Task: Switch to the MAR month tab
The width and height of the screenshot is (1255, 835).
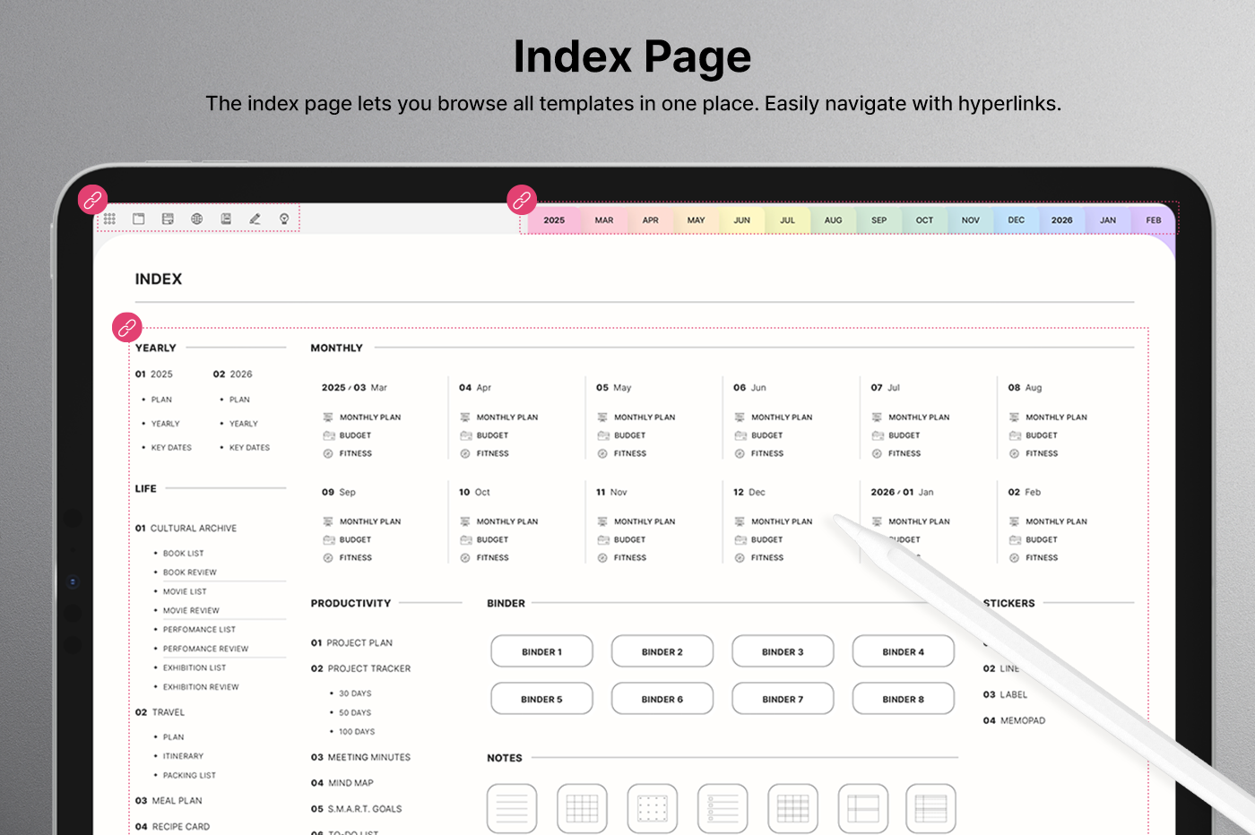Action: pos(604,220)
